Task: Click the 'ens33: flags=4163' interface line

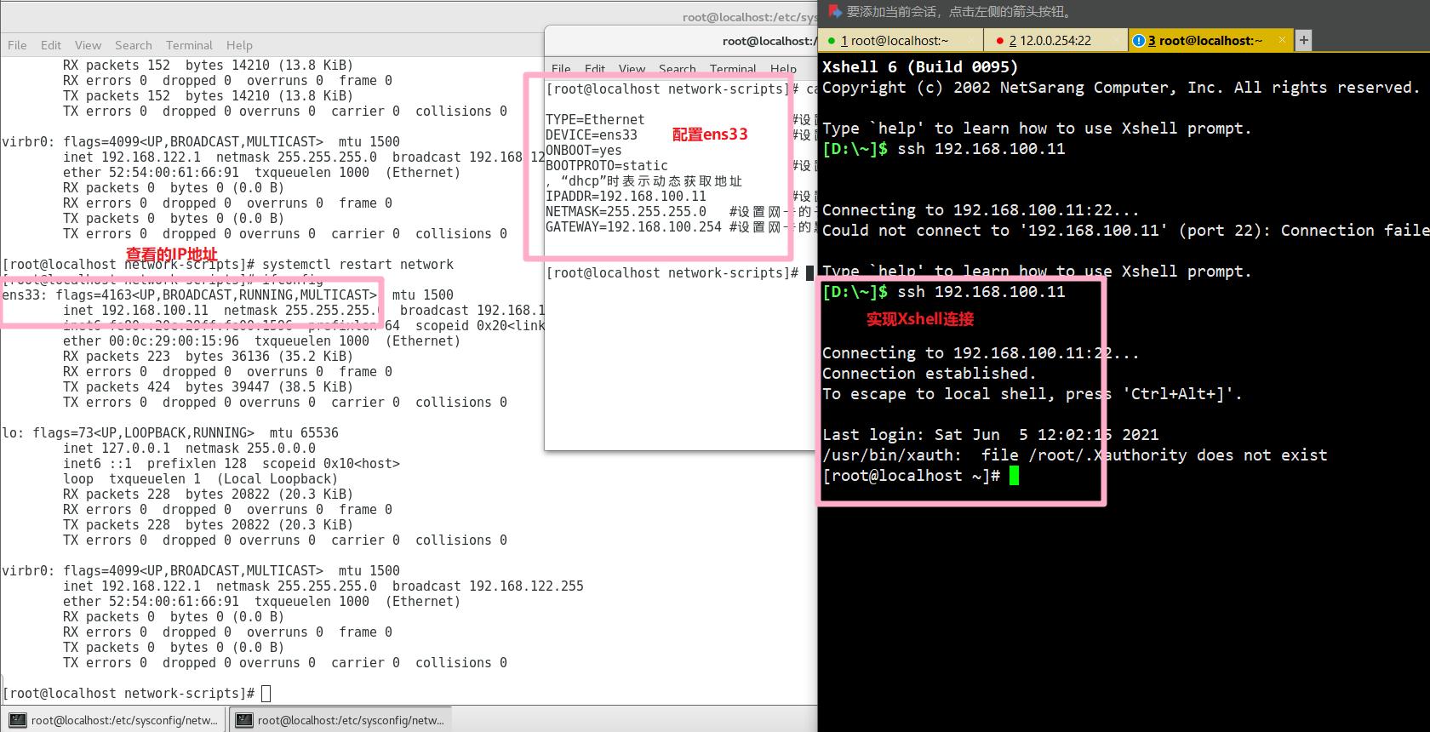Action: [228, 295]
